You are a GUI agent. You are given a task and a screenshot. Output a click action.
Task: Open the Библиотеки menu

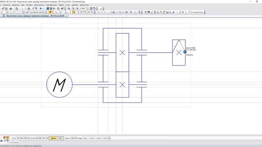pos(84,5)
